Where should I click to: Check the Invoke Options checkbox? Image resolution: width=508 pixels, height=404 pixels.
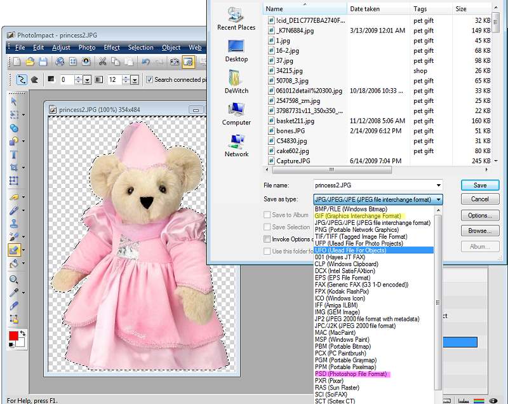tap(267, 239)
